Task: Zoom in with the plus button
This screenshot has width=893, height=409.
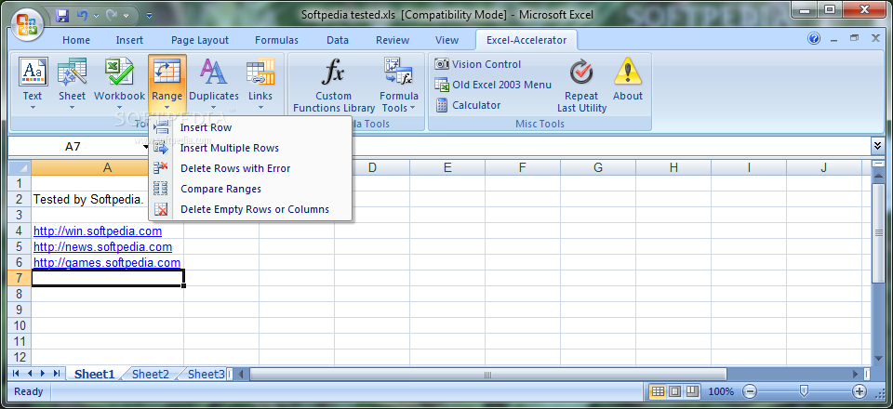Action: (x=860, y=391)
